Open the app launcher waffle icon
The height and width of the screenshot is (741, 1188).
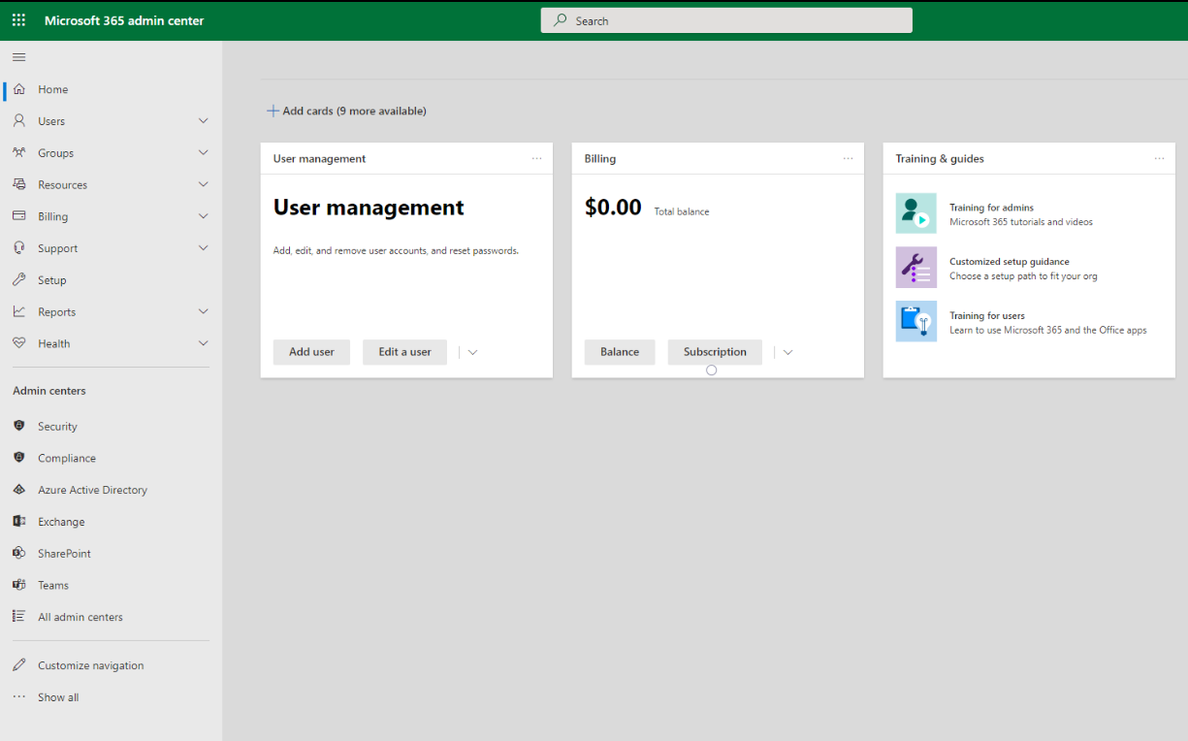tap(18, 20)
